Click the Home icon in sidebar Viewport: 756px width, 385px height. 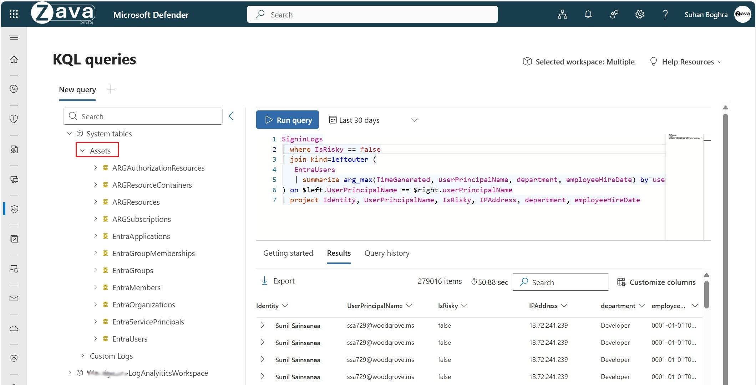pyautogui.click(x=14, y=59)
